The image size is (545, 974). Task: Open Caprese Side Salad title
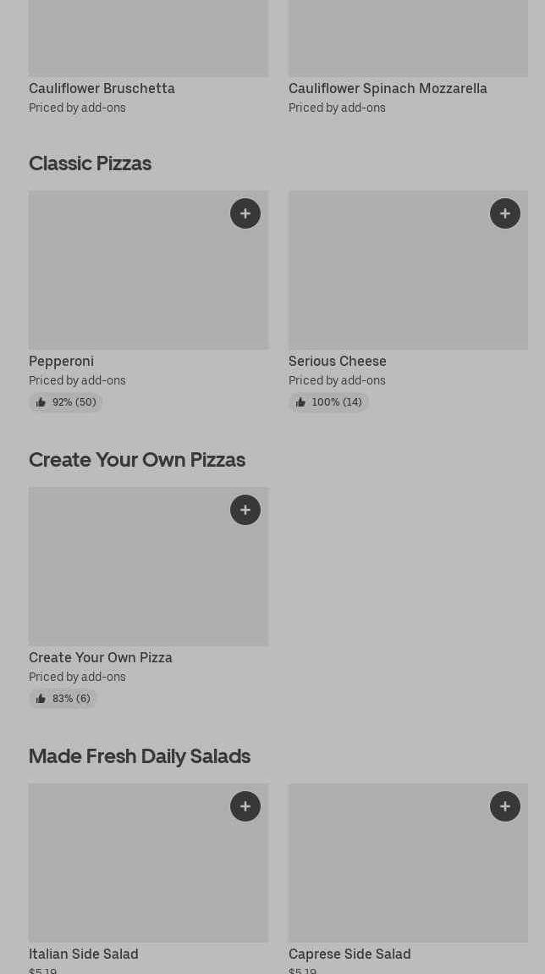click(350, 954)
